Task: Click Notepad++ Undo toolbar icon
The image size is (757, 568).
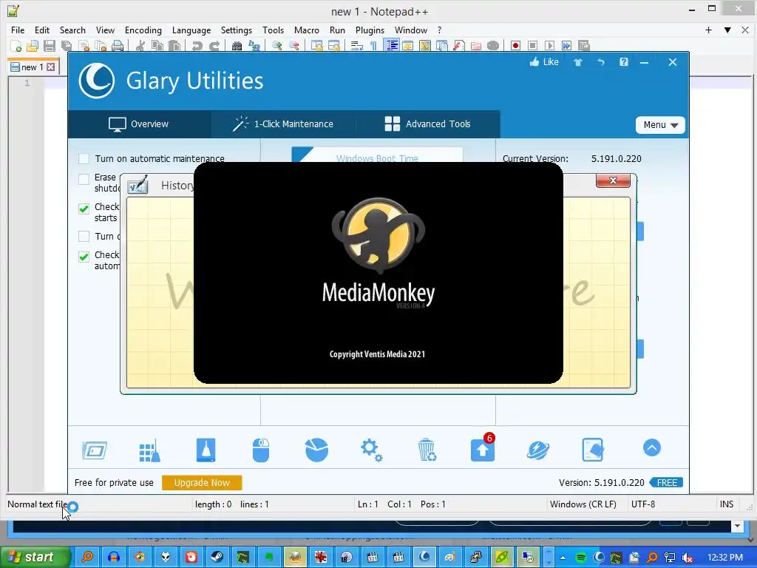Action: [197, 46]
